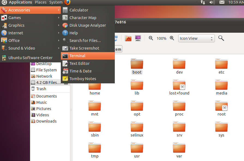Screen dimensions: 244x161
Task: Select the srv folder icon
Action: 179,127
